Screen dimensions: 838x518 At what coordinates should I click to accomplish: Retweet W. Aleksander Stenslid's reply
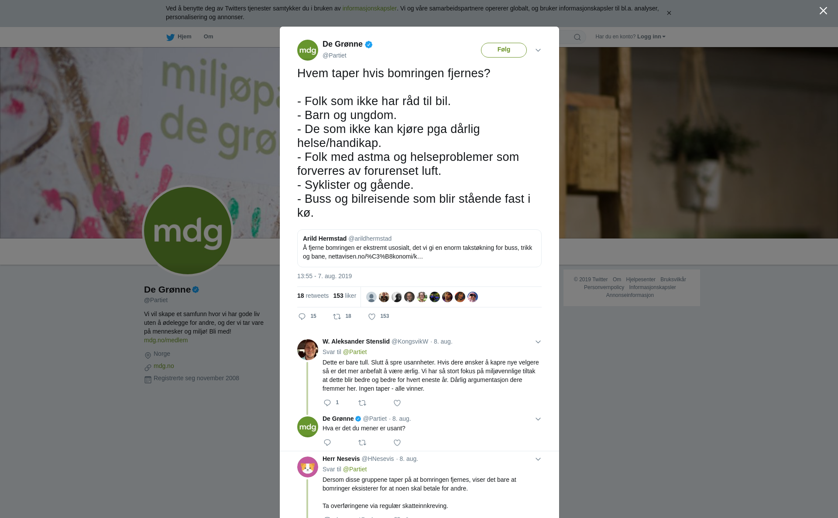point(362,403)
